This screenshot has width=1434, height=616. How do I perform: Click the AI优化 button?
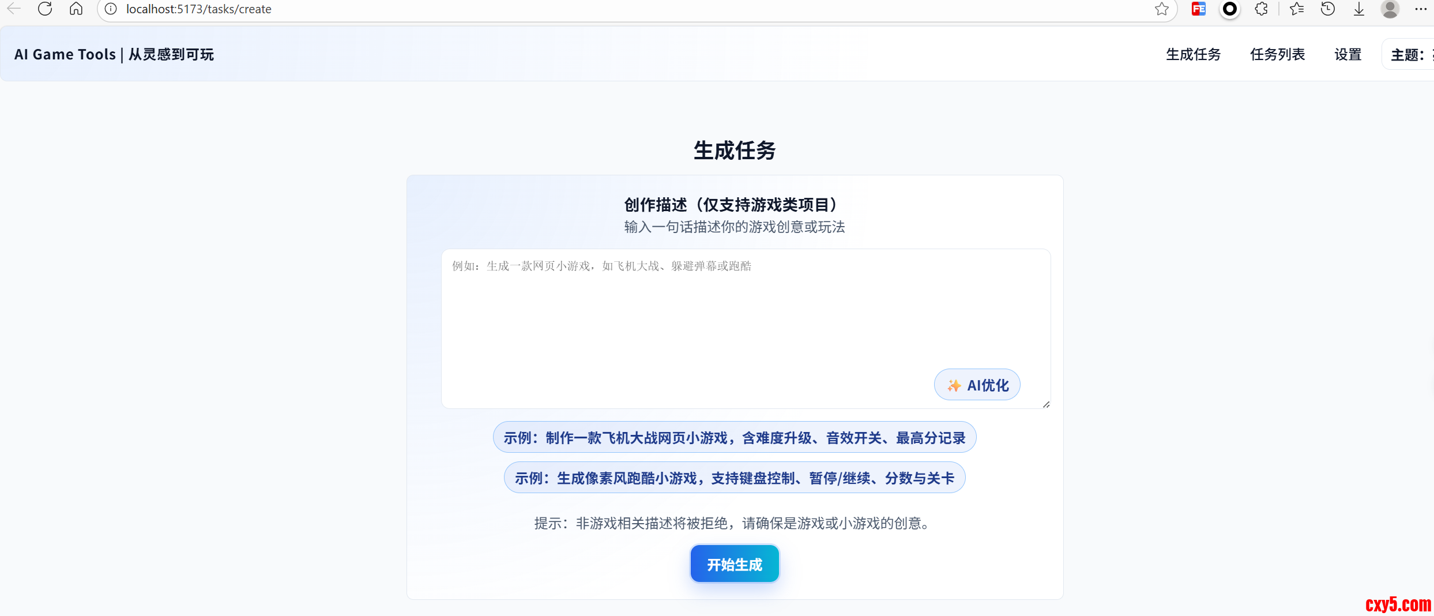click(977, 385)
